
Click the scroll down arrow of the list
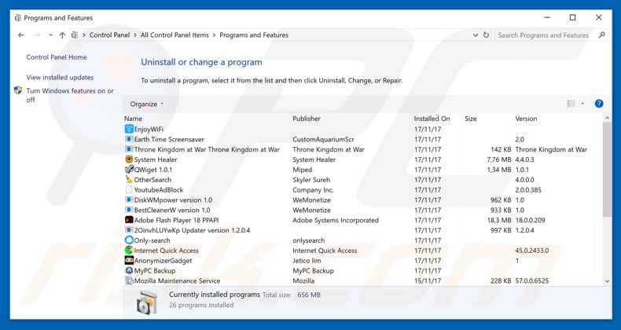point(607,281)
